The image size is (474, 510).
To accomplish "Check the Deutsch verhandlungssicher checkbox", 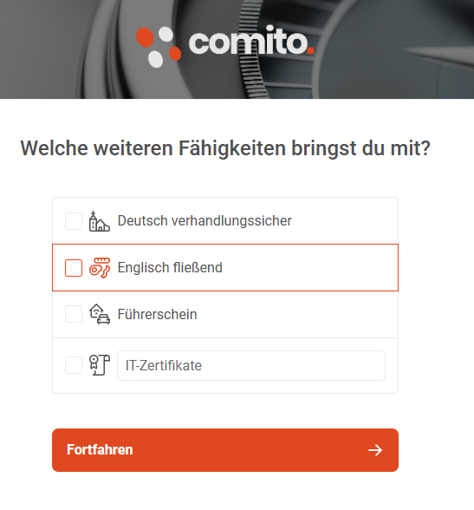I will 74,221.
